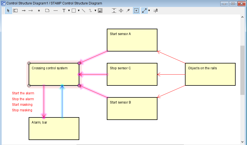Minimize the diagram window

click(224, 3)
